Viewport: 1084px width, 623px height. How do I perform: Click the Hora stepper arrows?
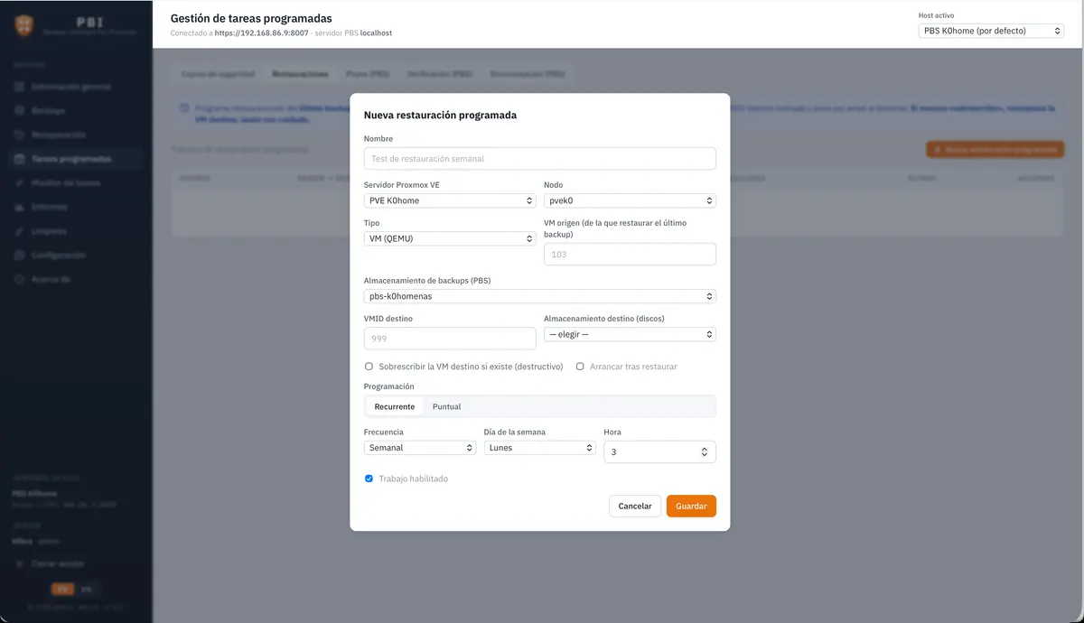click(705, 451)
